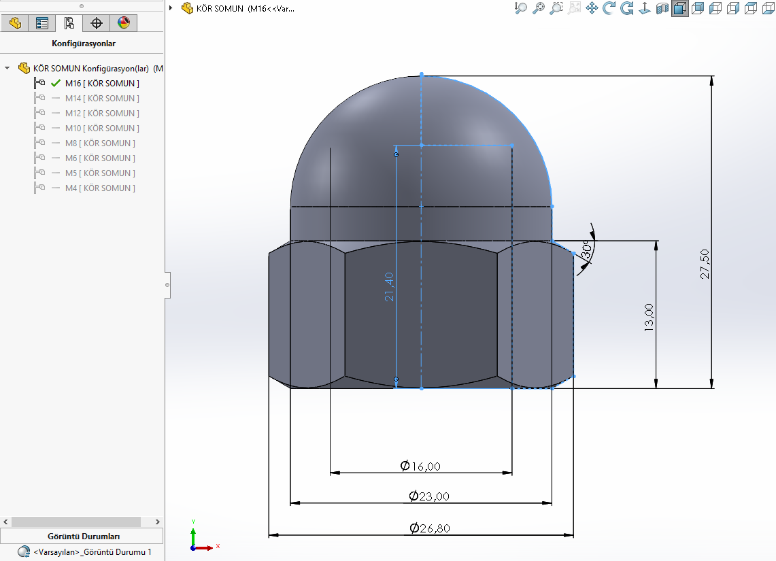Click the Ø23,00 diameter dimension
This screenshot has height=561, width=776.
(428, 496)
